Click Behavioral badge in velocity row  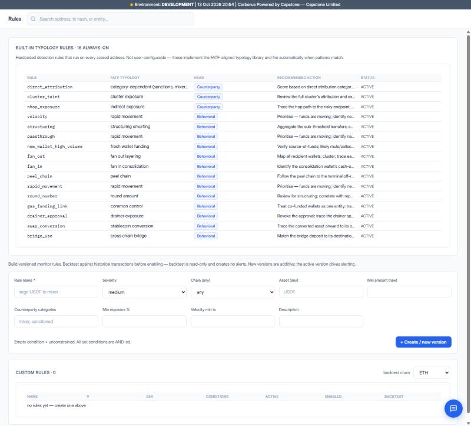click(205, 117)
